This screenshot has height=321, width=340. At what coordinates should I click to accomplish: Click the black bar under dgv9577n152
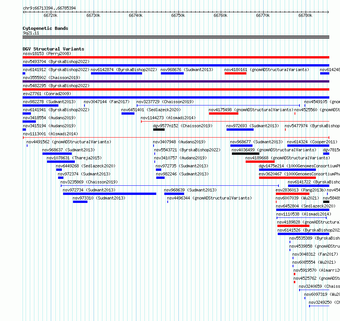159,130
